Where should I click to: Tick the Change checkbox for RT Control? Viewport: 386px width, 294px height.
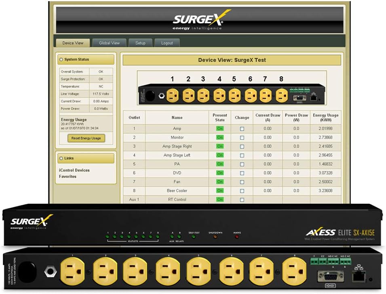pyautogui.click(x=242, y=200)
